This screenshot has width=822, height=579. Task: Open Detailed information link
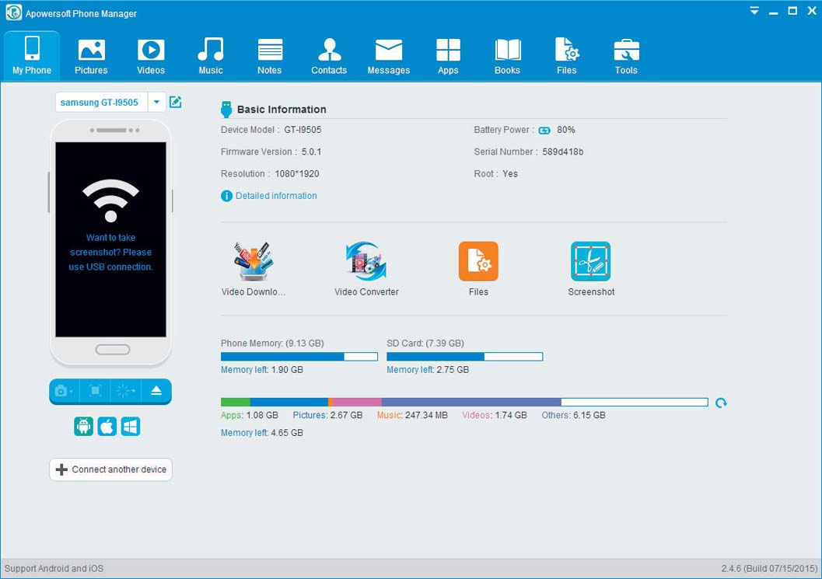(276, 195)
